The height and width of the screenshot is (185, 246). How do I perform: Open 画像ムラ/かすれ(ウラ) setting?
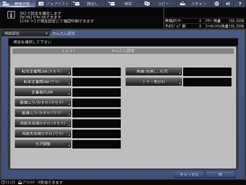tap(43, 113)
